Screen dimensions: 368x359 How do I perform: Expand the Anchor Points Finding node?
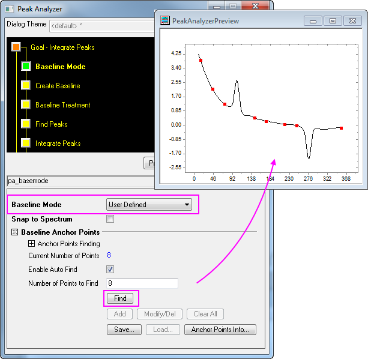pyautogui.click(x=31, y=244)
